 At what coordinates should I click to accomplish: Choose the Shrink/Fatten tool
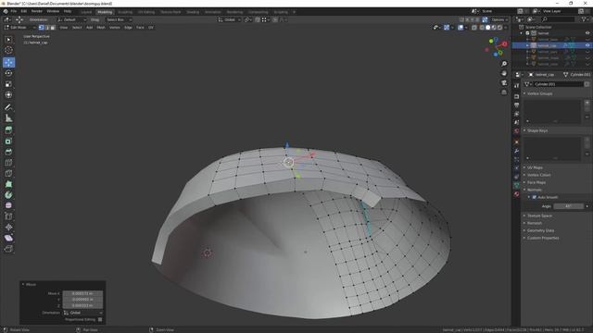[8, 228]
